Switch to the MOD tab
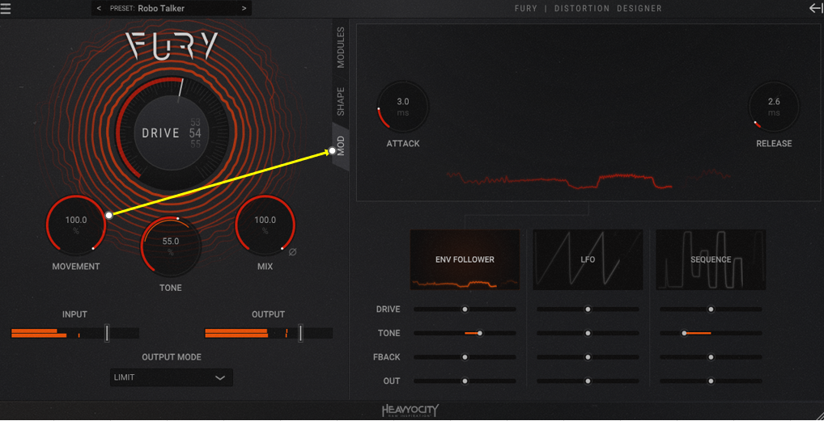This screenshot has width=824, height=421. click(x=341, y=146)
